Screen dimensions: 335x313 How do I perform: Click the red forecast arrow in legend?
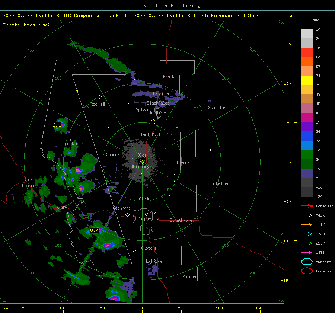[307, 206]
